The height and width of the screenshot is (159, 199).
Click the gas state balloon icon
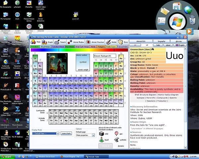pyautogui.click(x=116, y=133)
